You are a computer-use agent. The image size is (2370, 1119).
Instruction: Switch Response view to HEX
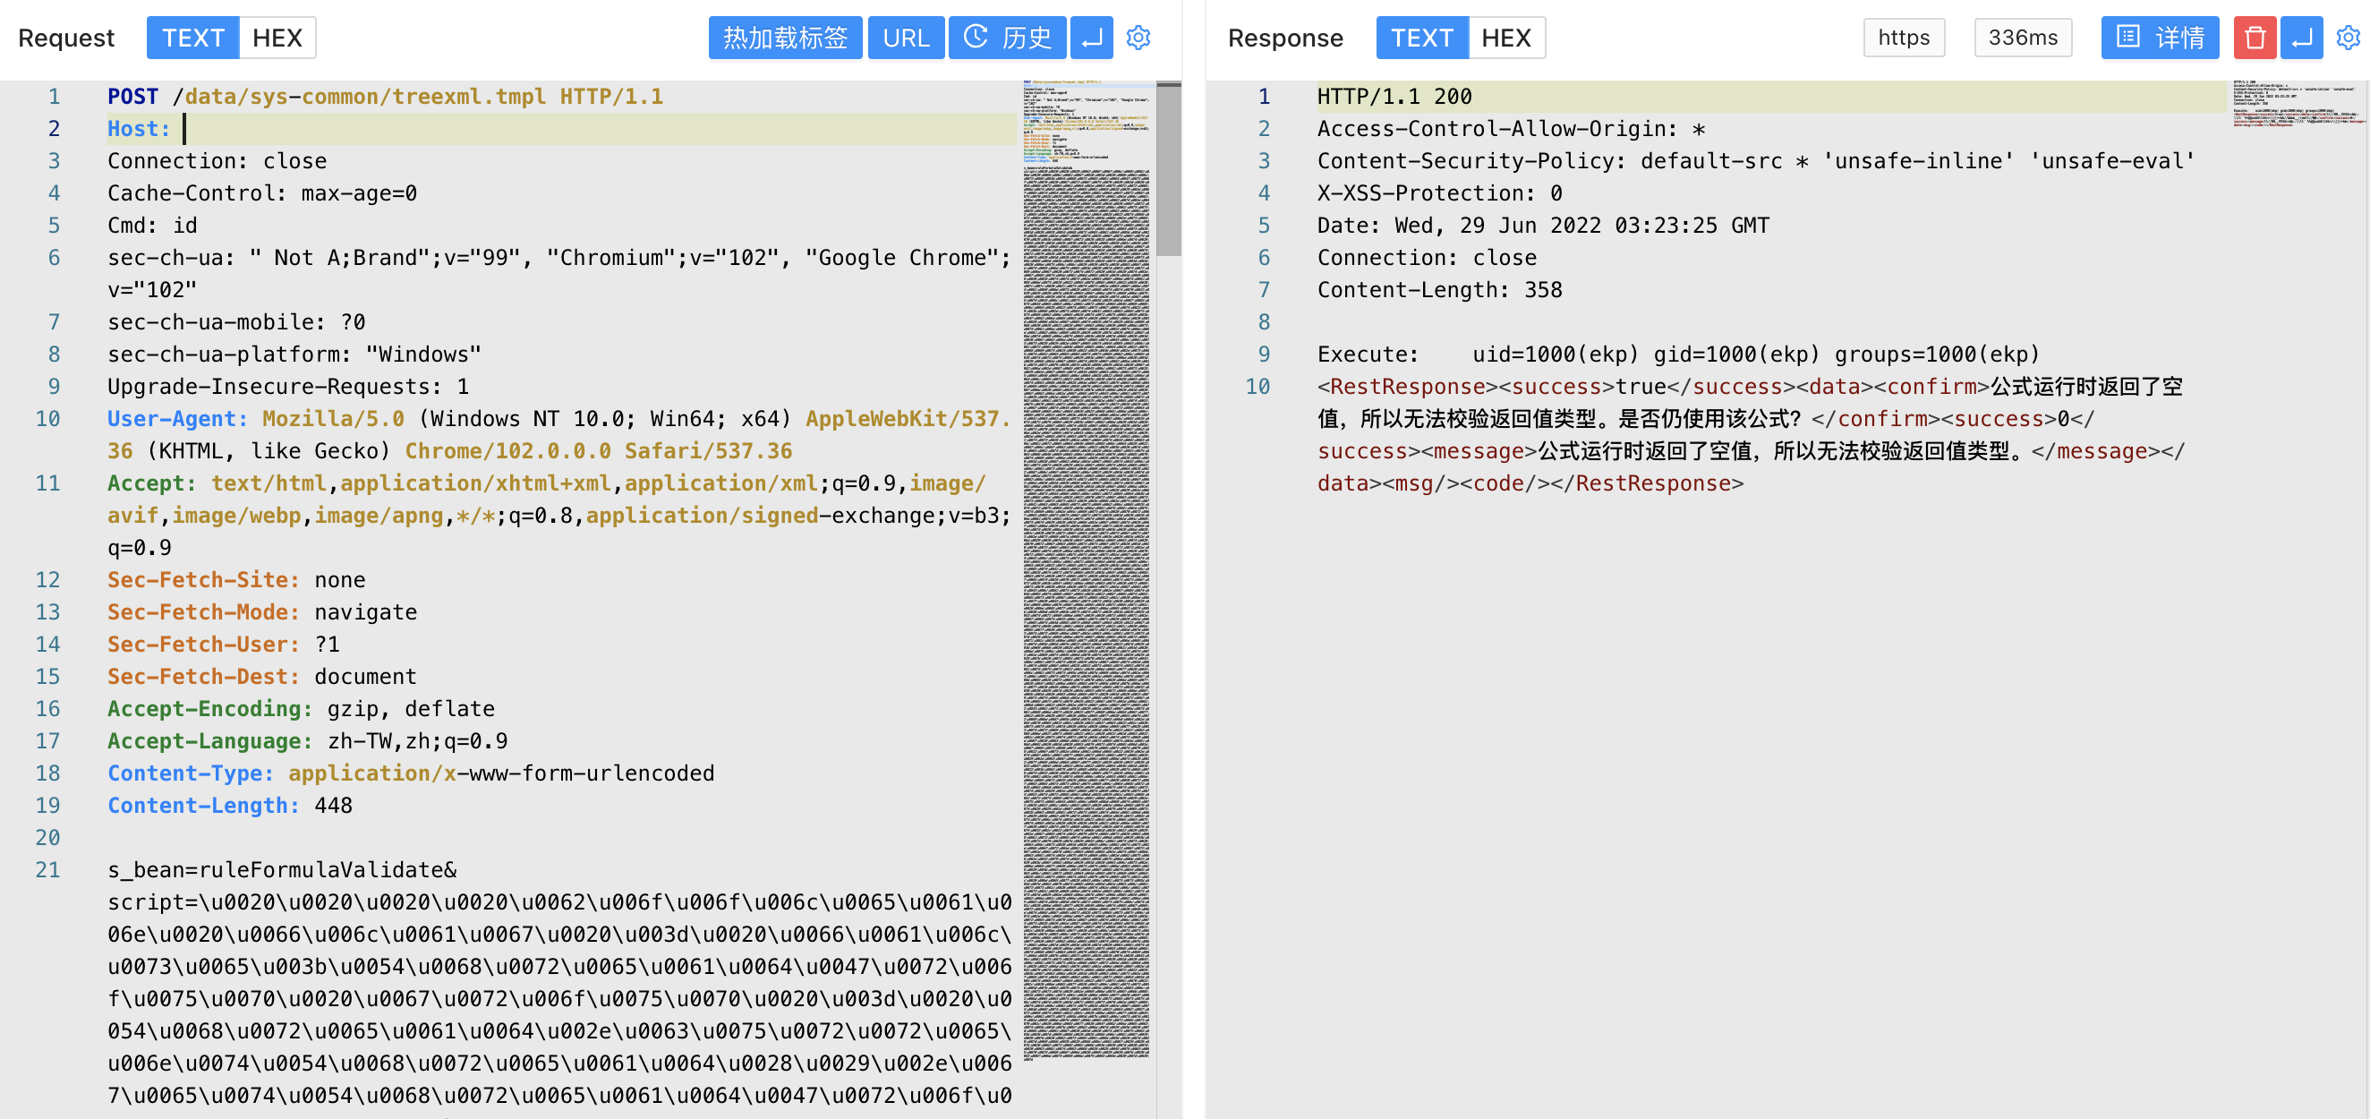click(x=1506, y=38)
